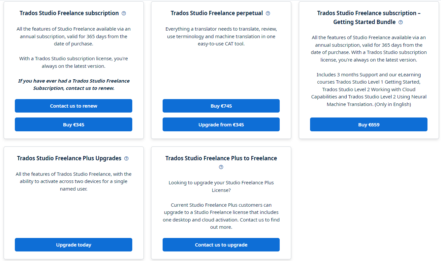Select the Buy €345 button
Viewport: 441px width, 261px height.
coord(74,124)
